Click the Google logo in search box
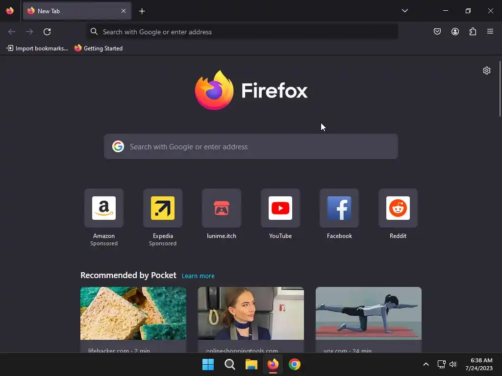Viewport: 502px width, 376px height. pyautogui.click(x=118, y=146)
